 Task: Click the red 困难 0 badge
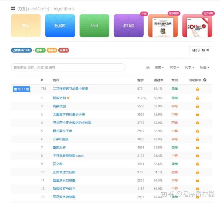click(64, 50)
